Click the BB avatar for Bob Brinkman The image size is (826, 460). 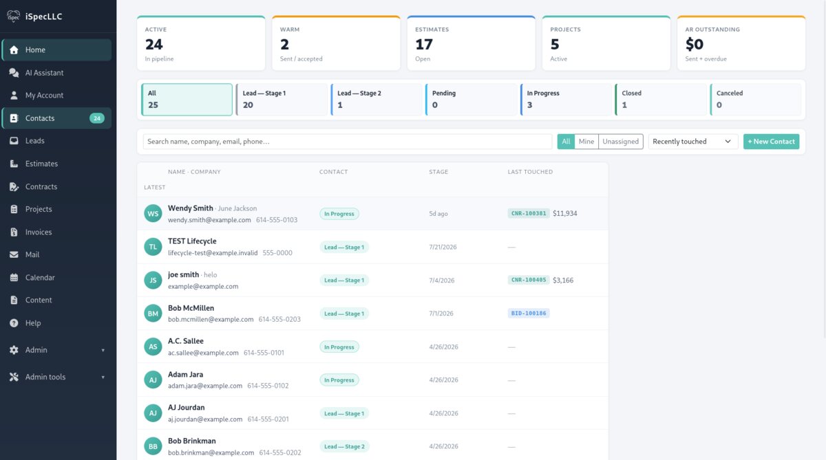(153, 447)
